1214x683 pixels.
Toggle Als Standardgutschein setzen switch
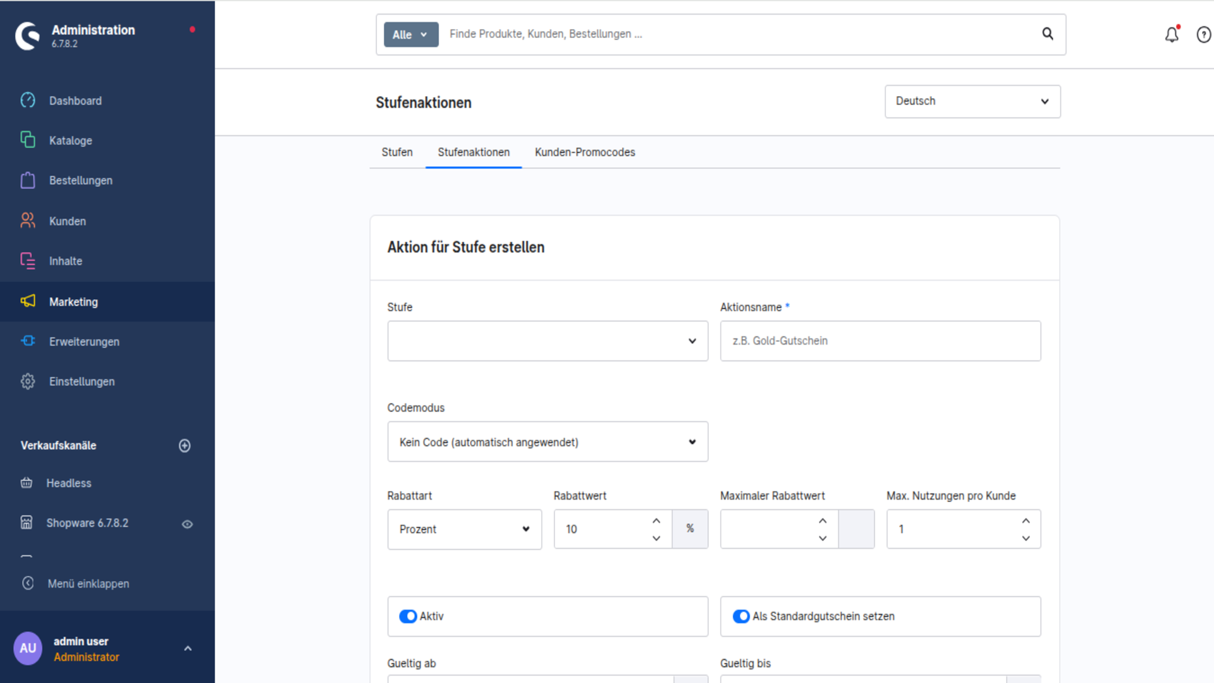tap(741, 616)
